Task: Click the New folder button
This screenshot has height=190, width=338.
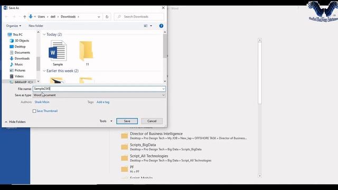Action: point(36,26)
